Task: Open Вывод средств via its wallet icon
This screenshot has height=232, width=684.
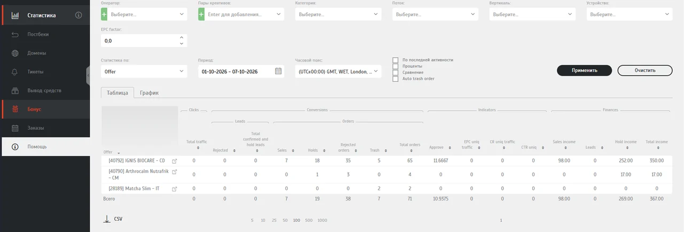Action: pyautogui.click(x=15, y=90)
